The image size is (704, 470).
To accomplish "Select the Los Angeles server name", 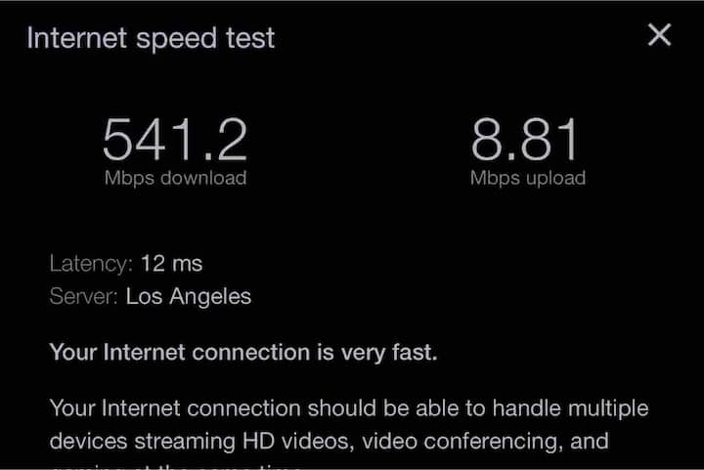I will pyautogui.click(x=189, y=296).
